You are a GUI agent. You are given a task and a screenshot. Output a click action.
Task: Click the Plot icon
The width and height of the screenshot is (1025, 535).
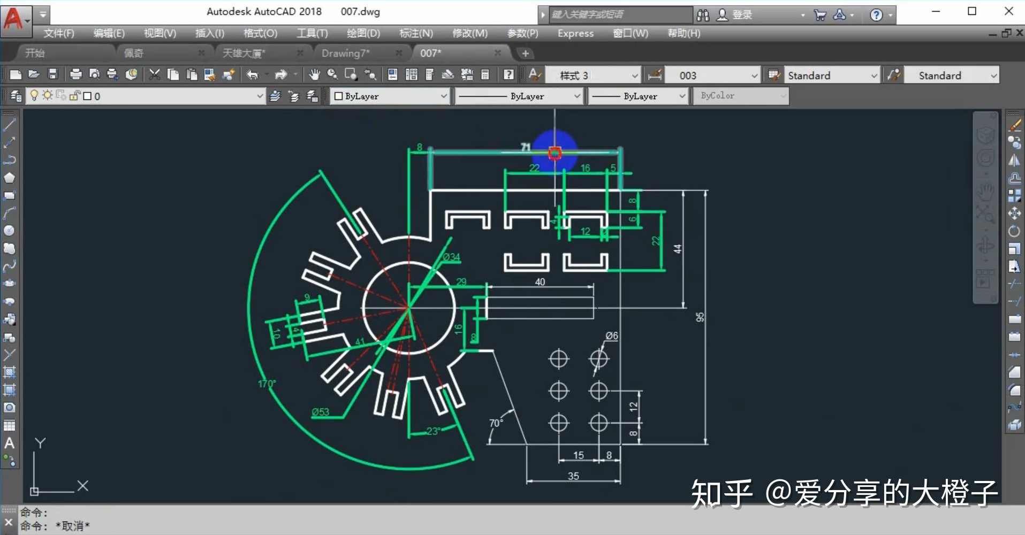coord(75,74)
